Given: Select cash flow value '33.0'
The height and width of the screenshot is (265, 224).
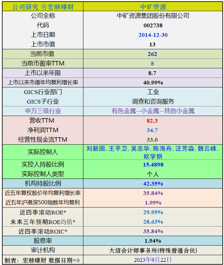Looking at the screenshot, I should [152, 140].
